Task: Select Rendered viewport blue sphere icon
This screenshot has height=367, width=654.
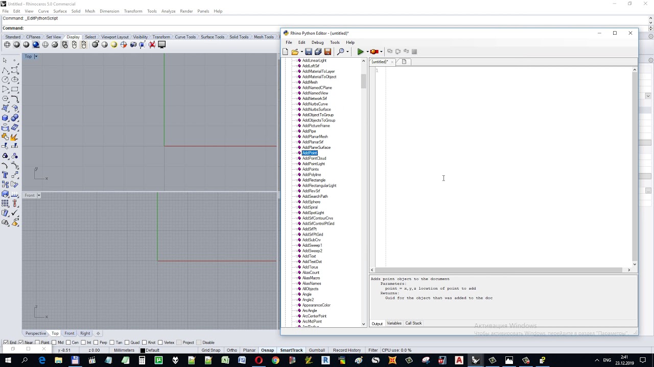Action: coord(36,45)
